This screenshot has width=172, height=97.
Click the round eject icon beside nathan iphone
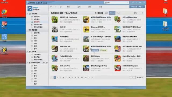[47, 63]
